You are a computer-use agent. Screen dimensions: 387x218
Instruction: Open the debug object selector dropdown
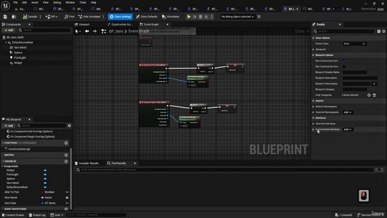point(237,16)
